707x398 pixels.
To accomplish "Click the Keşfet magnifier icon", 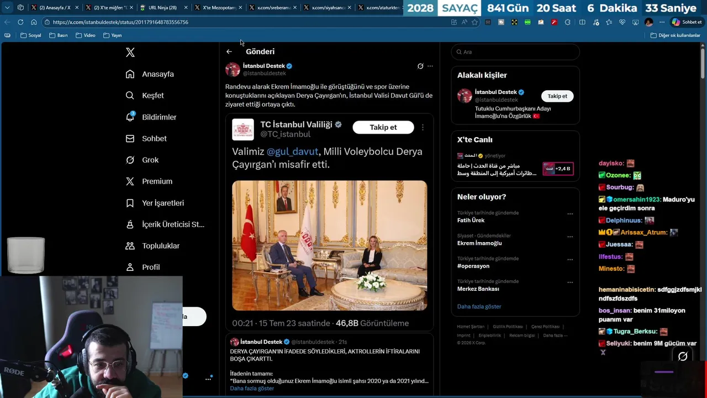I will (130, 96).
